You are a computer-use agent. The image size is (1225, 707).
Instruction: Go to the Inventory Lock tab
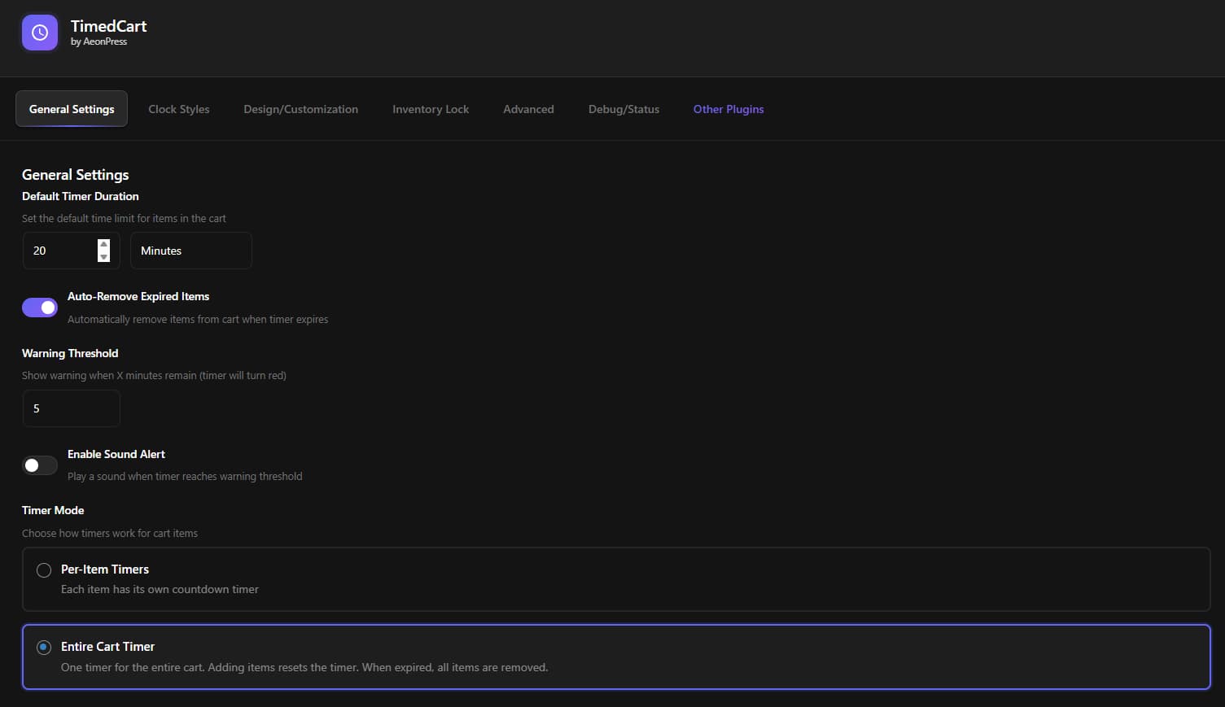[x=430, y=108]
